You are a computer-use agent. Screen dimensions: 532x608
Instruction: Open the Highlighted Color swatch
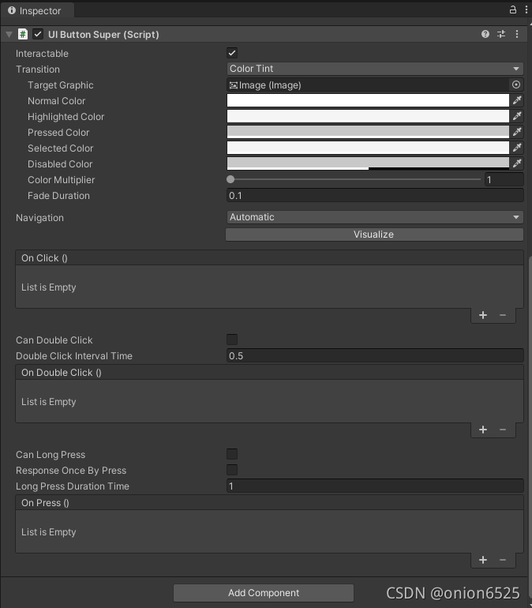click(368, 116)
